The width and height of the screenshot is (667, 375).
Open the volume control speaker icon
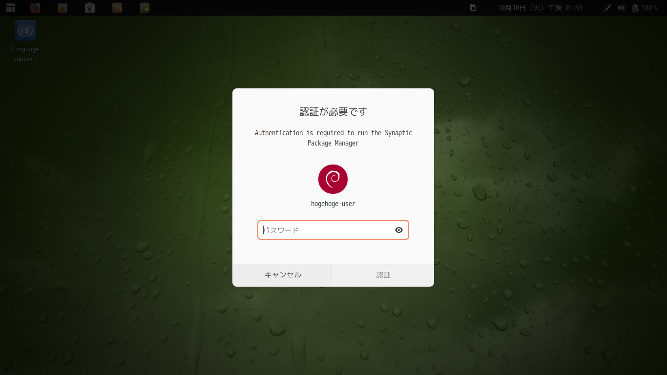[621, 8]
